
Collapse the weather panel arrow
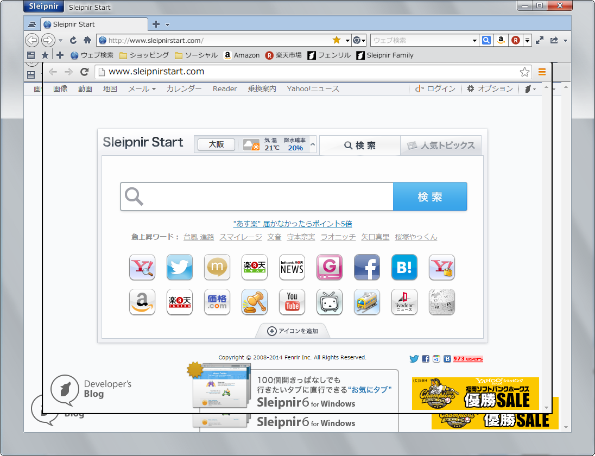coord(313,144)
